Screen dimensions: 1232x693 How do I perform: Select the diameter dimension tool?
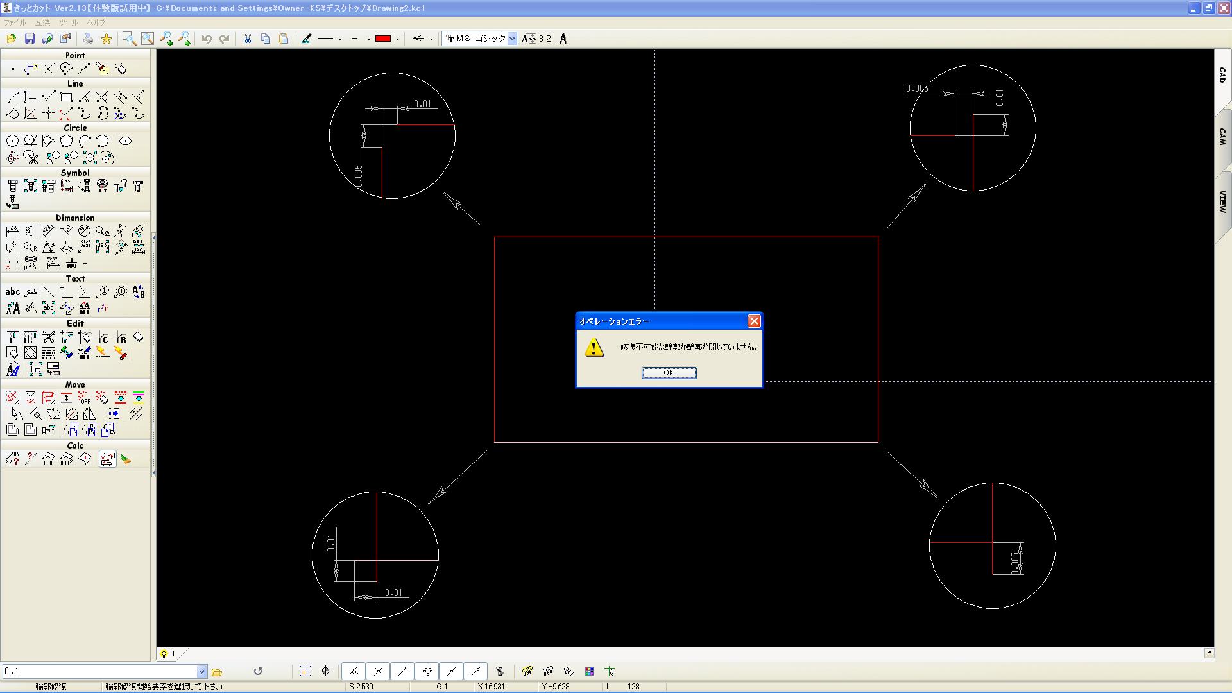(x=84, y=231)
